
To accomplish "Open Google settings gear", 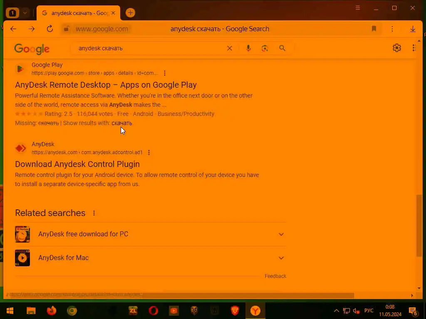I will point(396,48).
